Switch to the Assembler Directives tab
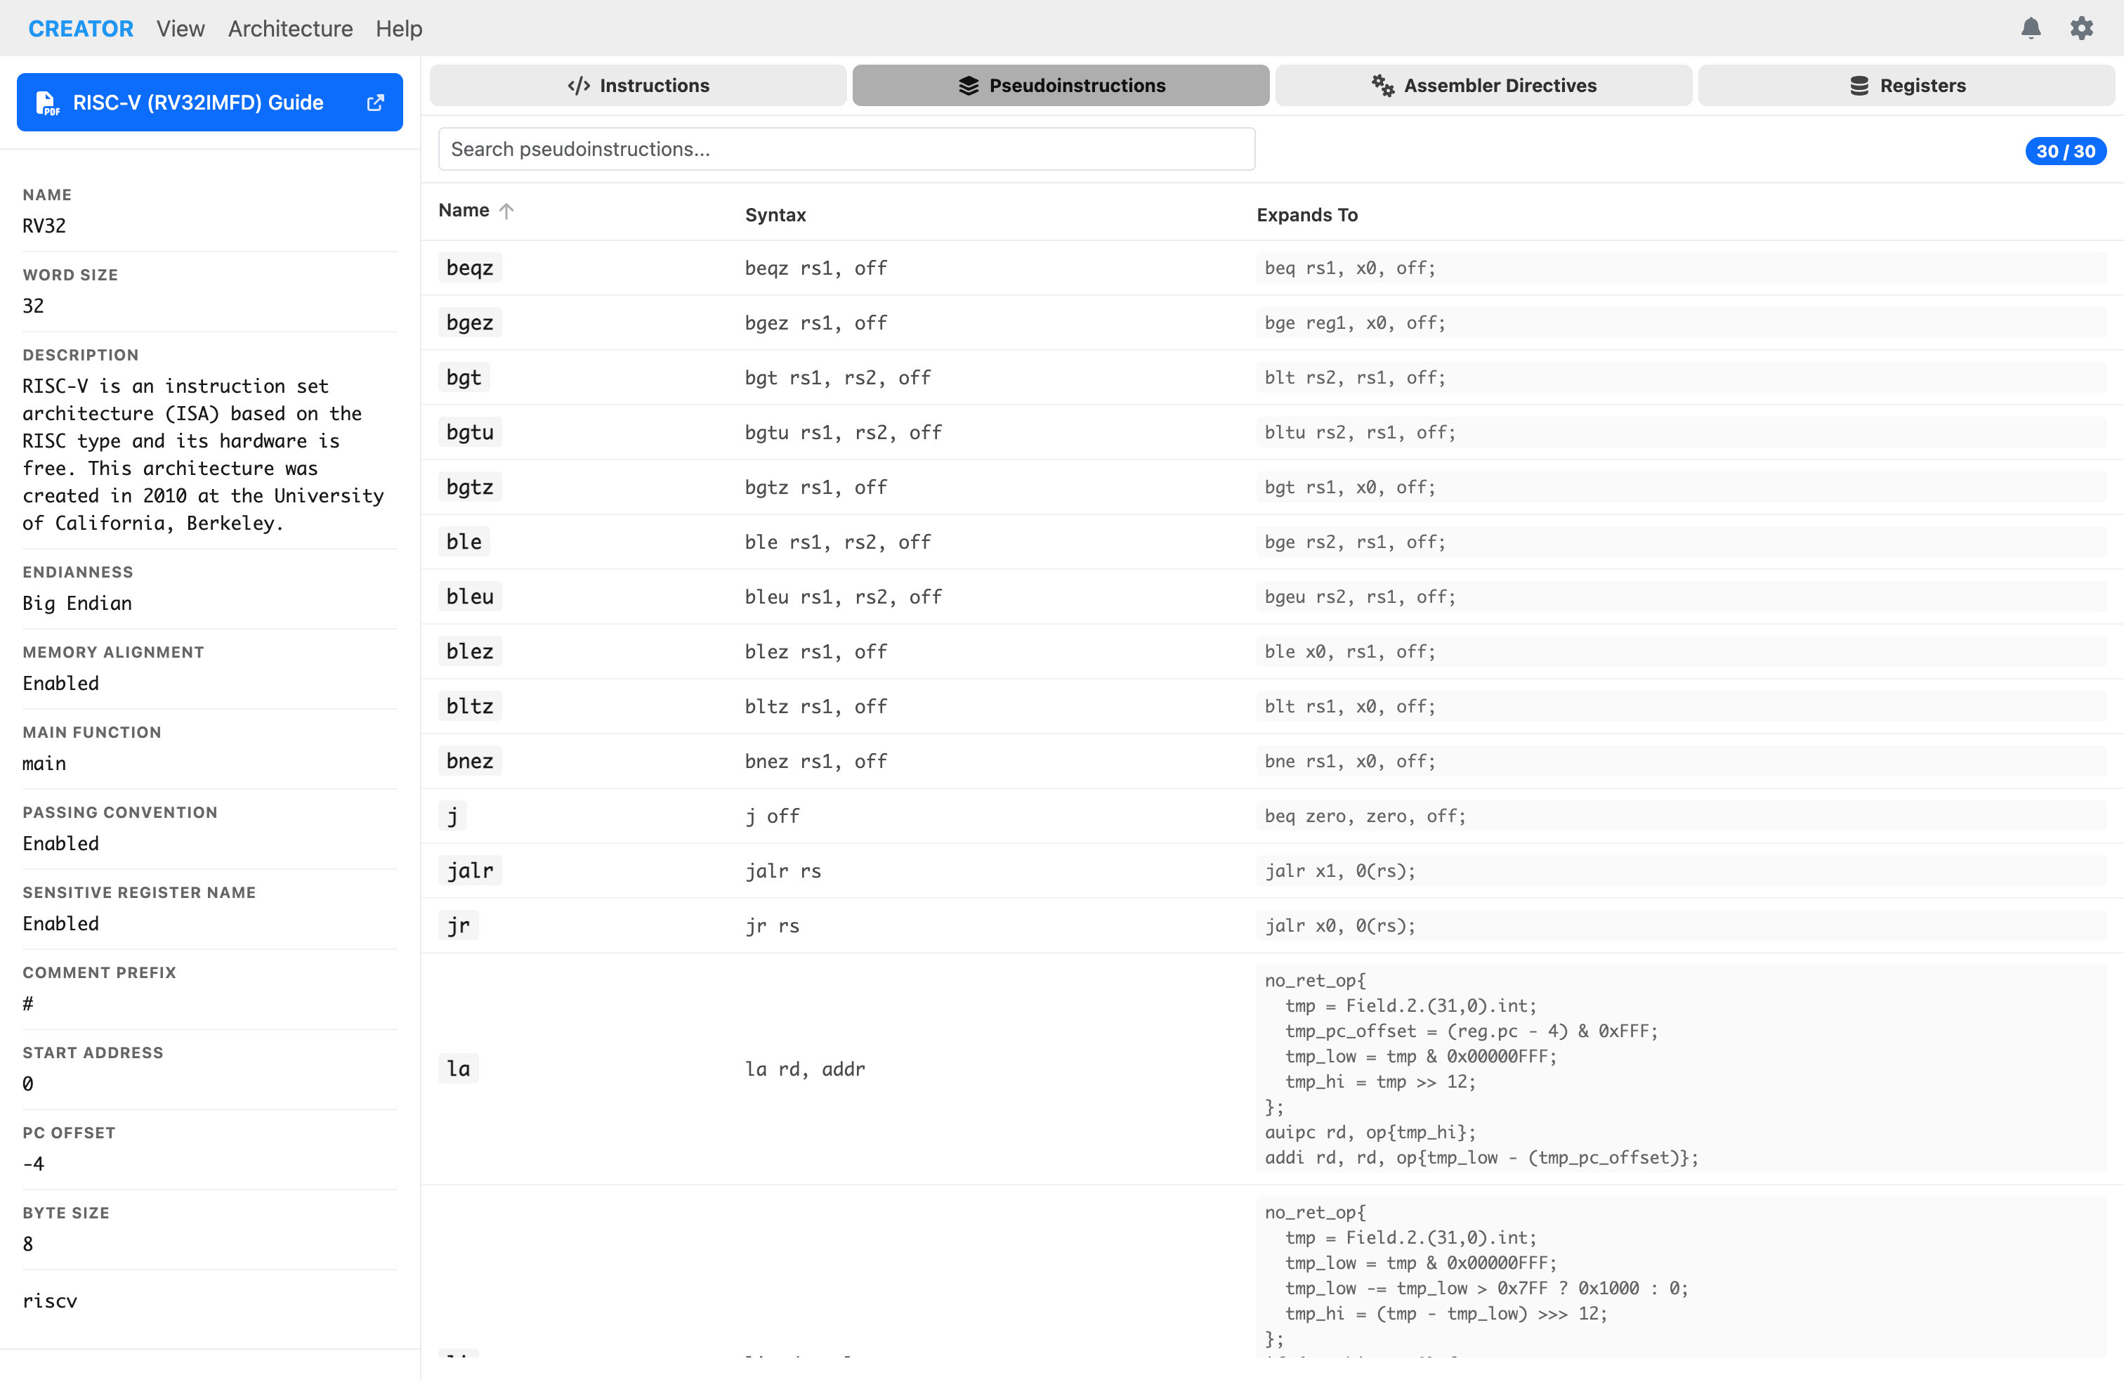The height and width of the screenshot is (1380, 2124). pos(1483,86)
